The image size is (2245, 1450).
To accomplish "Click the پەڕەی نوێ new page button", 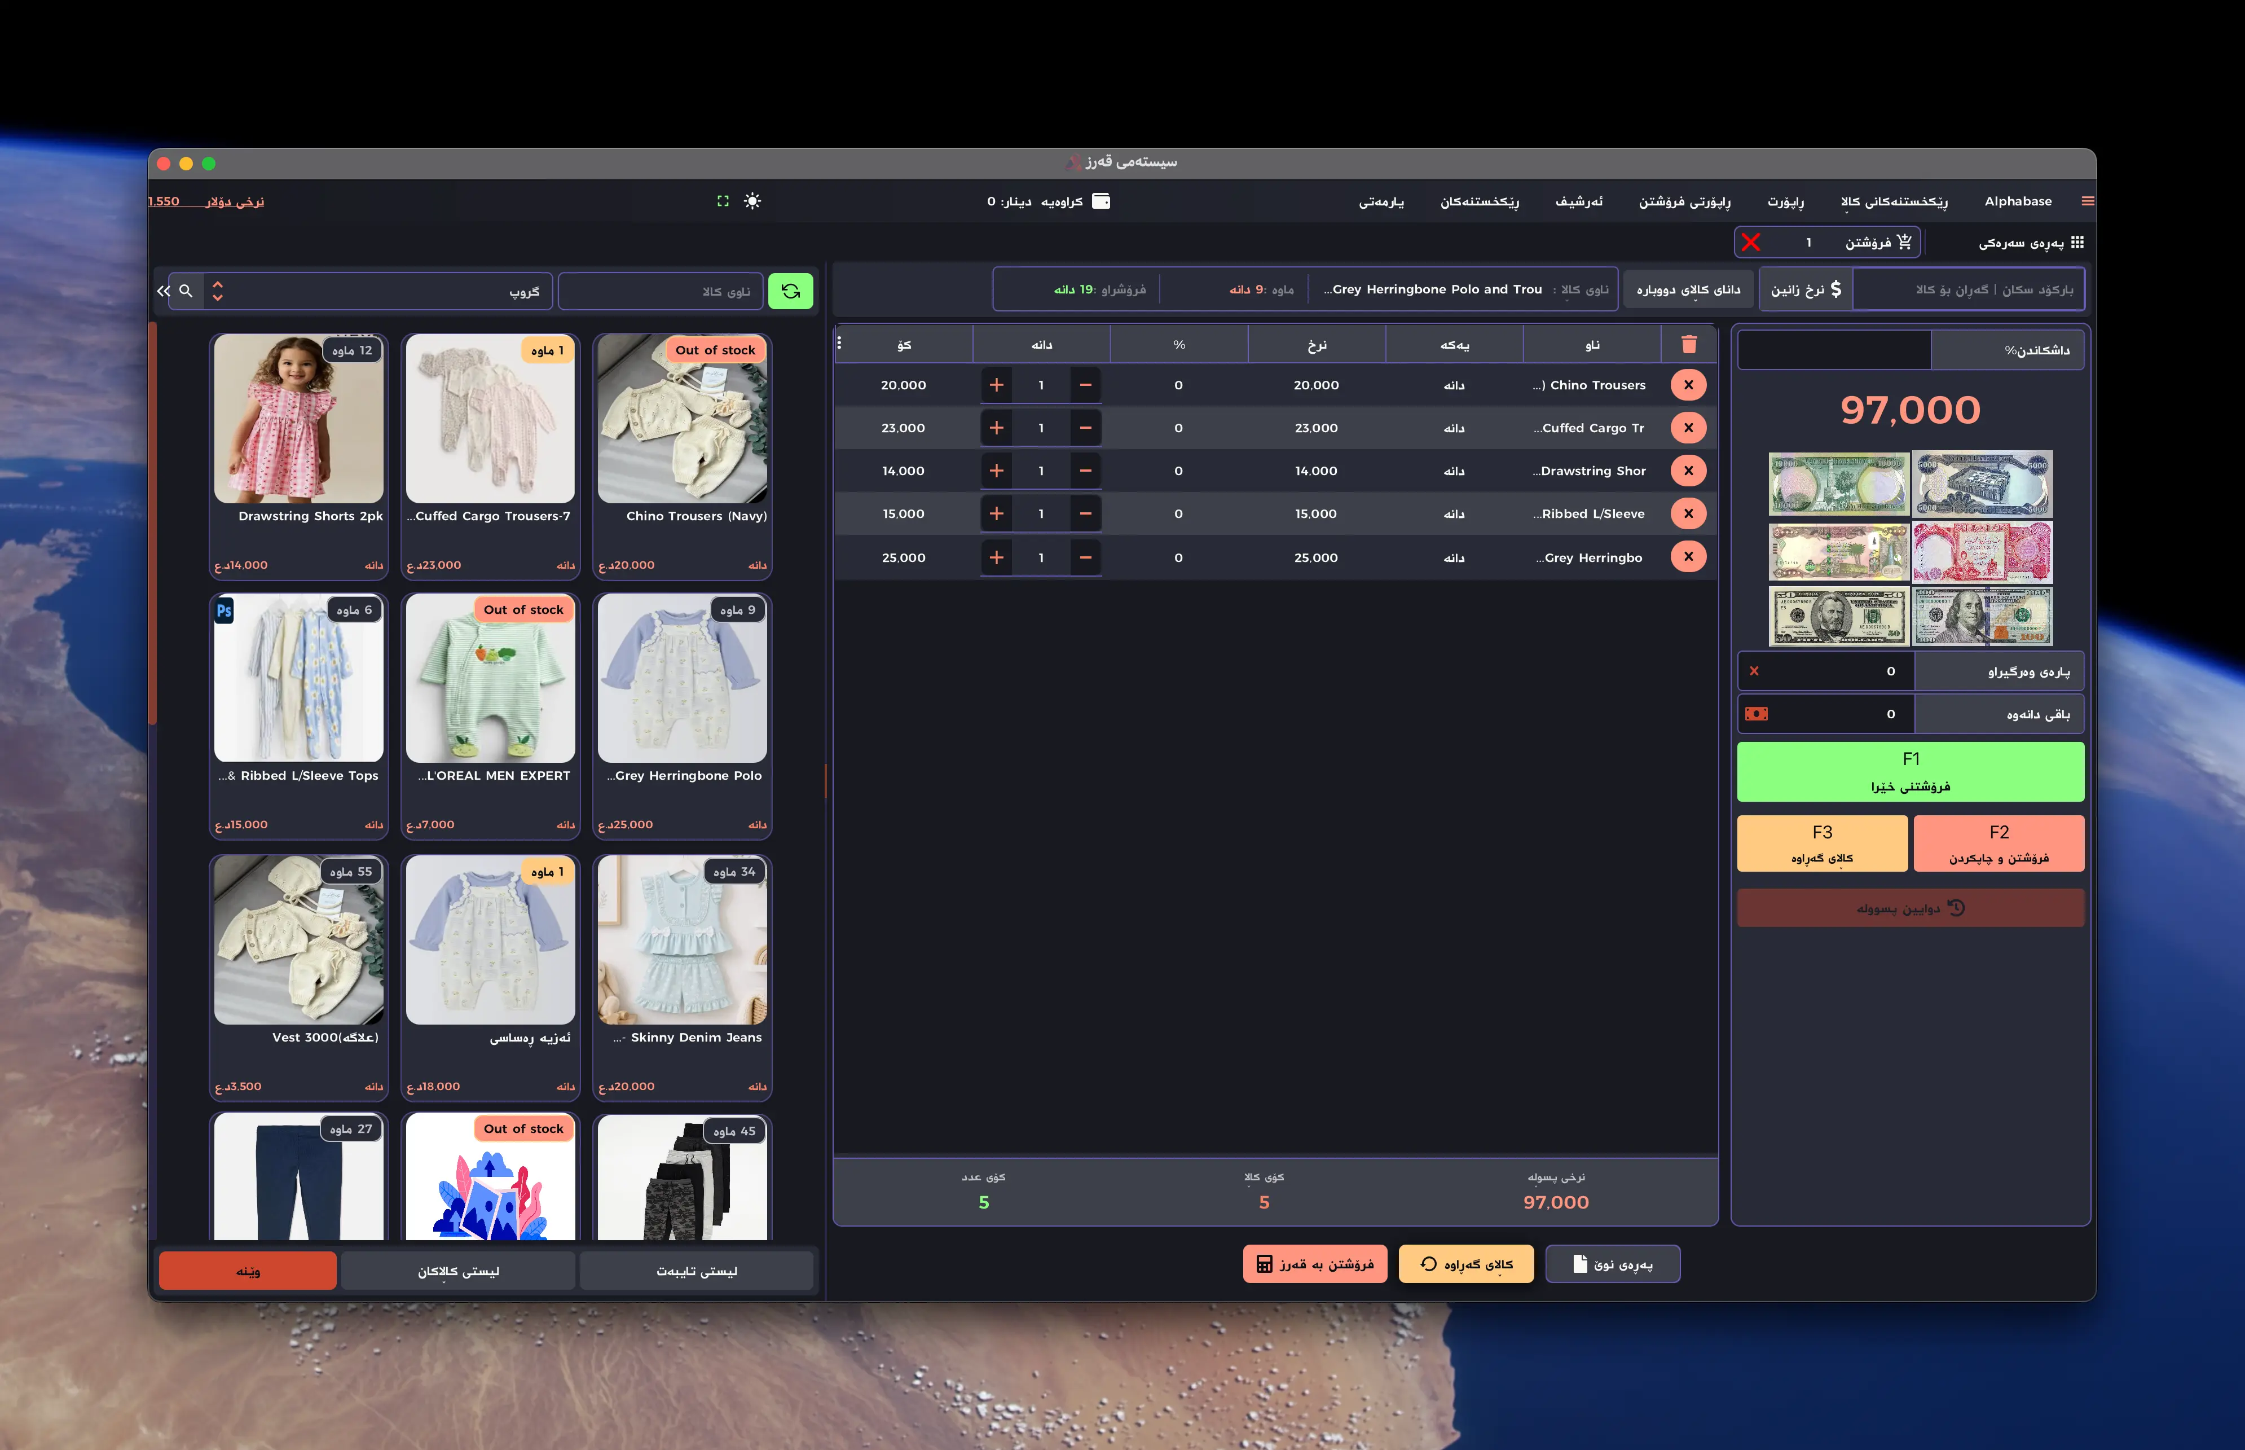I will 1613,1264.
